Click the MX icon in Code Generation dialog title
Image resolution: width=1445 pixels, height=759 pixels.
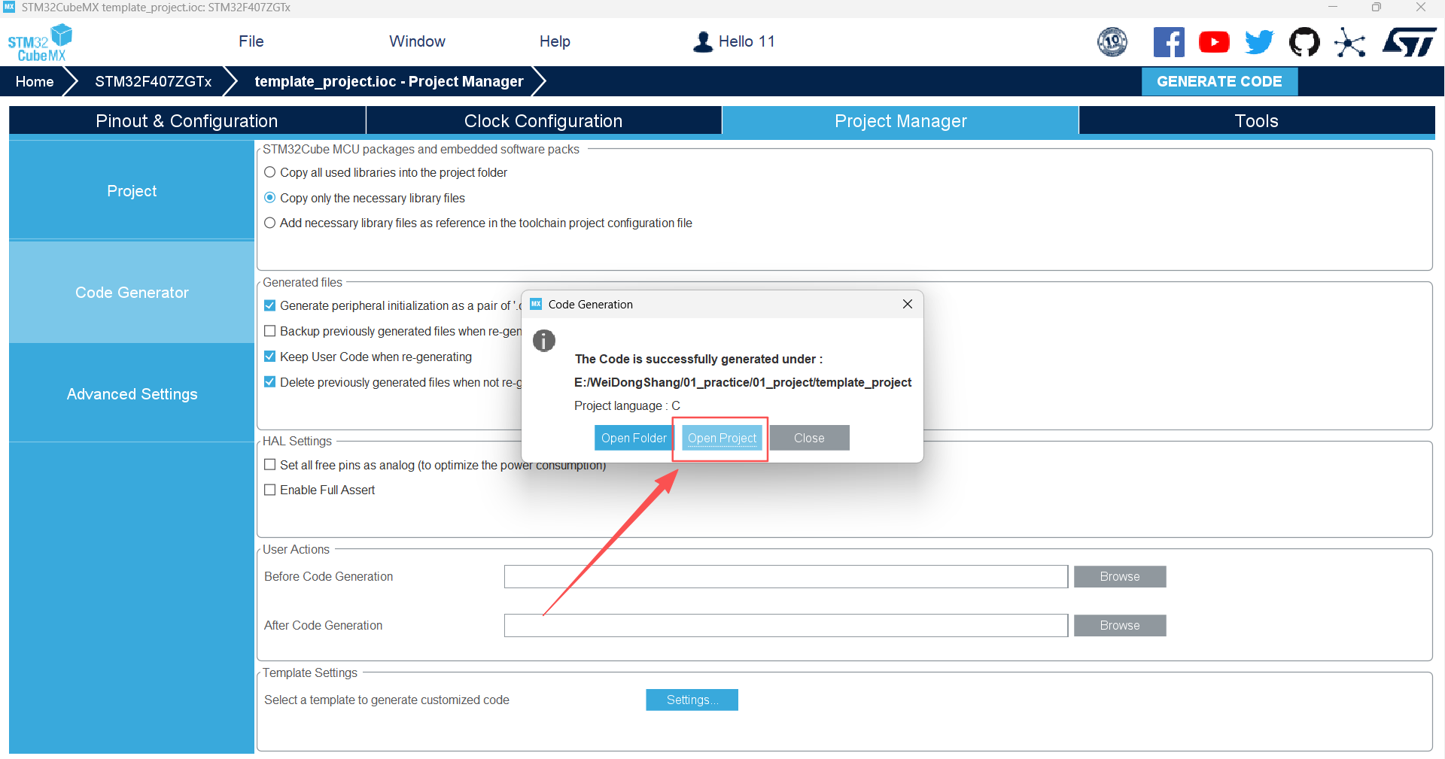[x=536, y=304]
